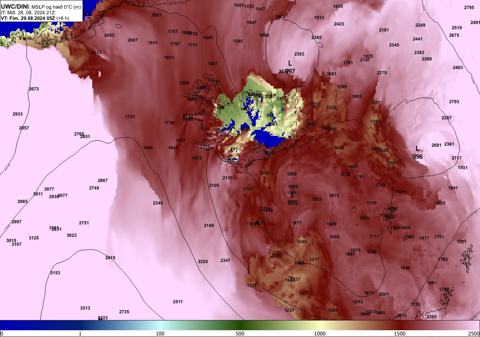Click the colorbar tick labeled 1500
480x337 pixels.
(400, 334)
